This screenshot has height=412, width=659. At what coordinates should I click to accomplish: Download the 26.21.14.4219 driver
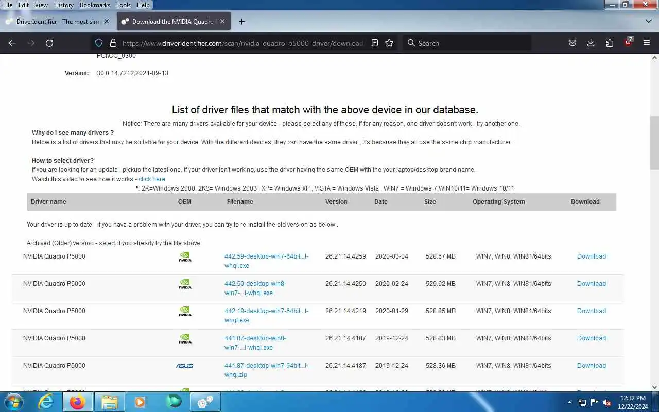(592, 311)
